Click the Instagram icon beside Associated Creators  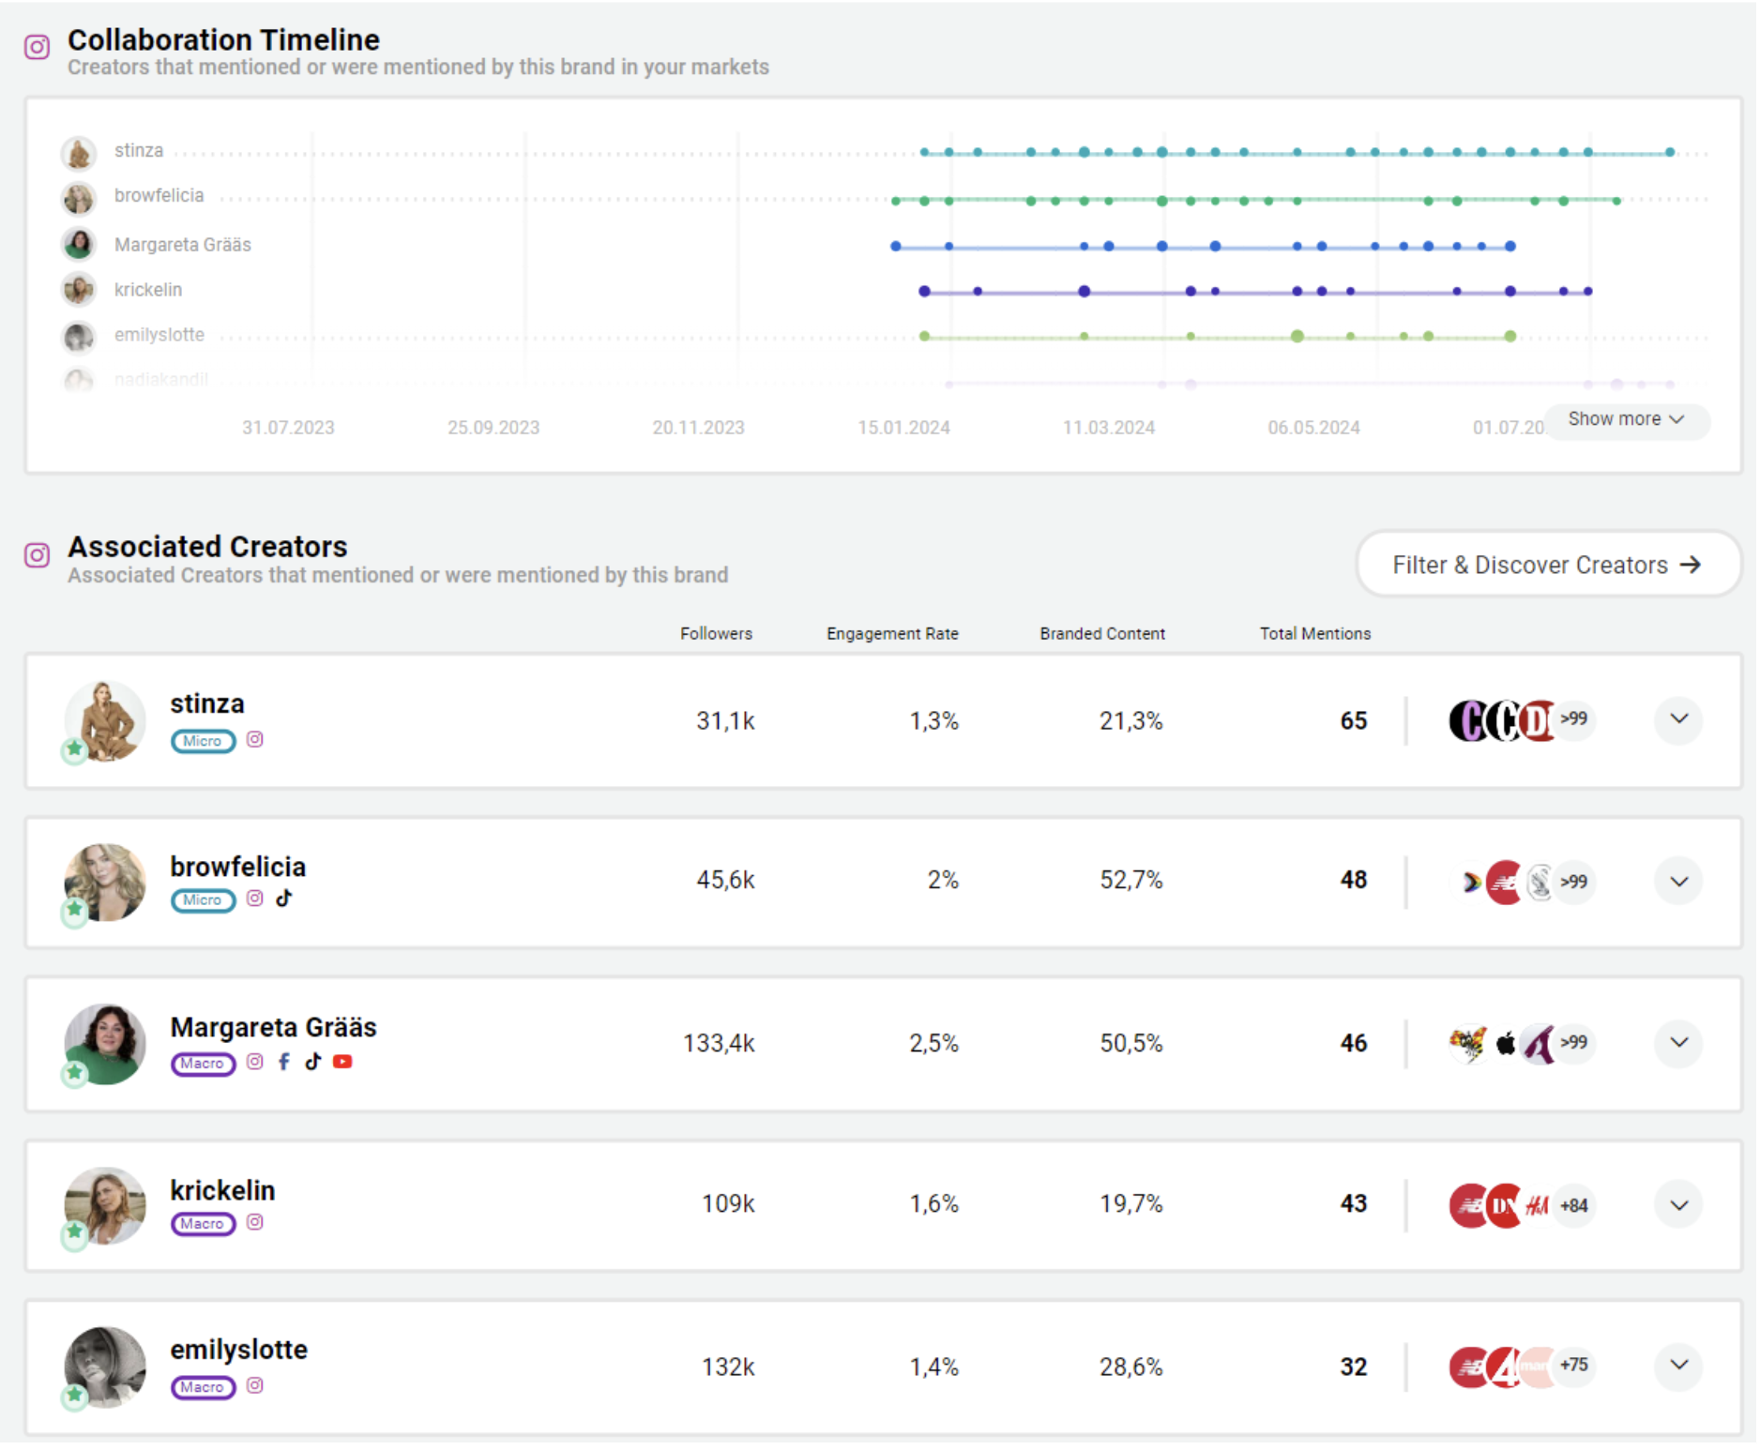click(37, 555)
